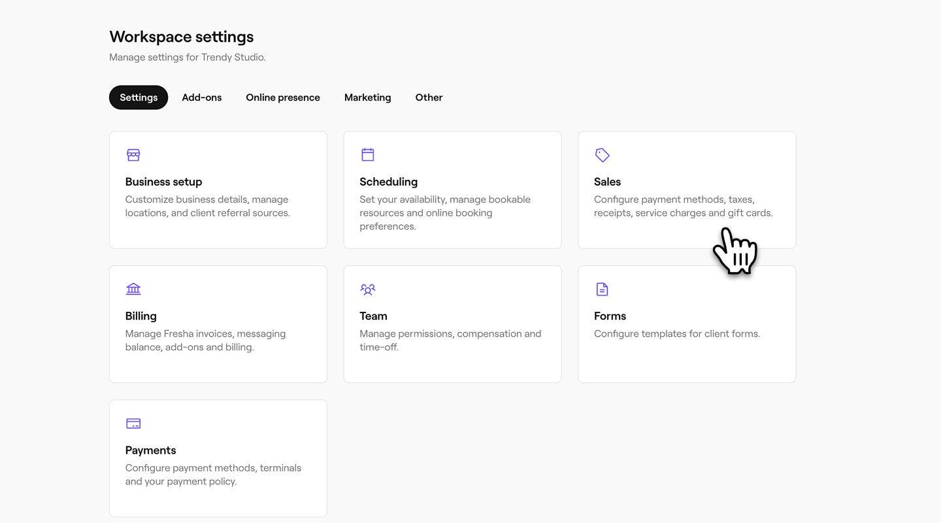Viewport: 941px width, 523px height.
Task: Switch to the Add-ons tab
Action: click(202, 97)
